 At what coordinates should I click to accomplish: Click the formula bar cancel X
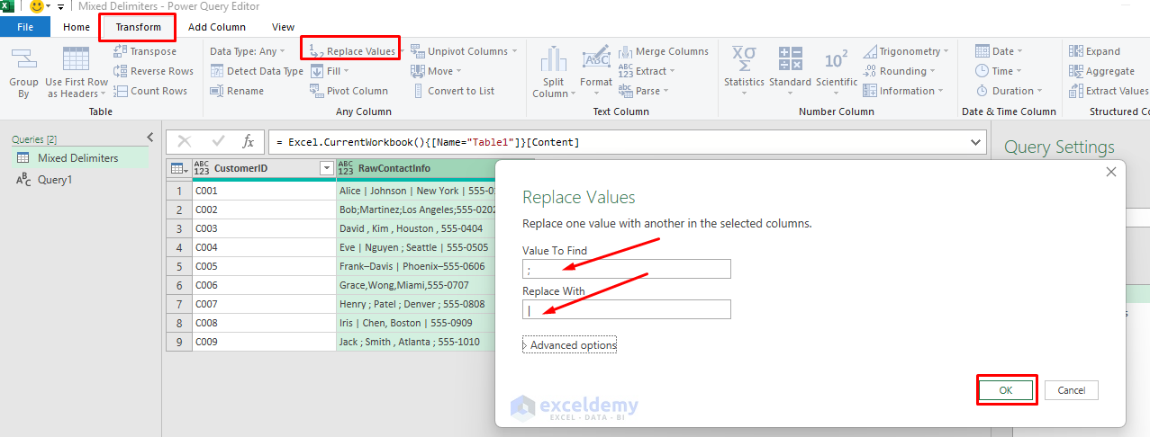point(185,142)
